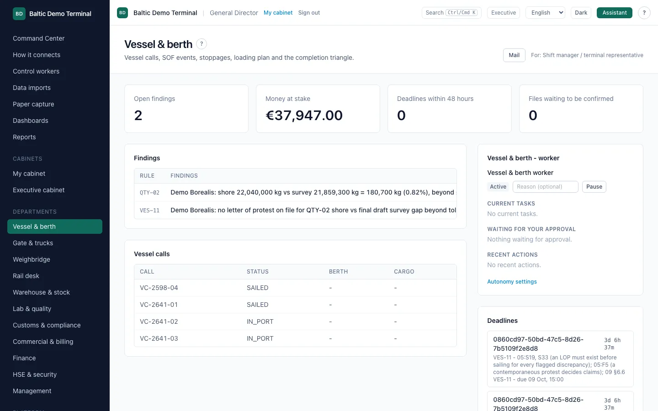Open vessel call VC-2641-03
658x411 pixels.
[x=295, y=338]
